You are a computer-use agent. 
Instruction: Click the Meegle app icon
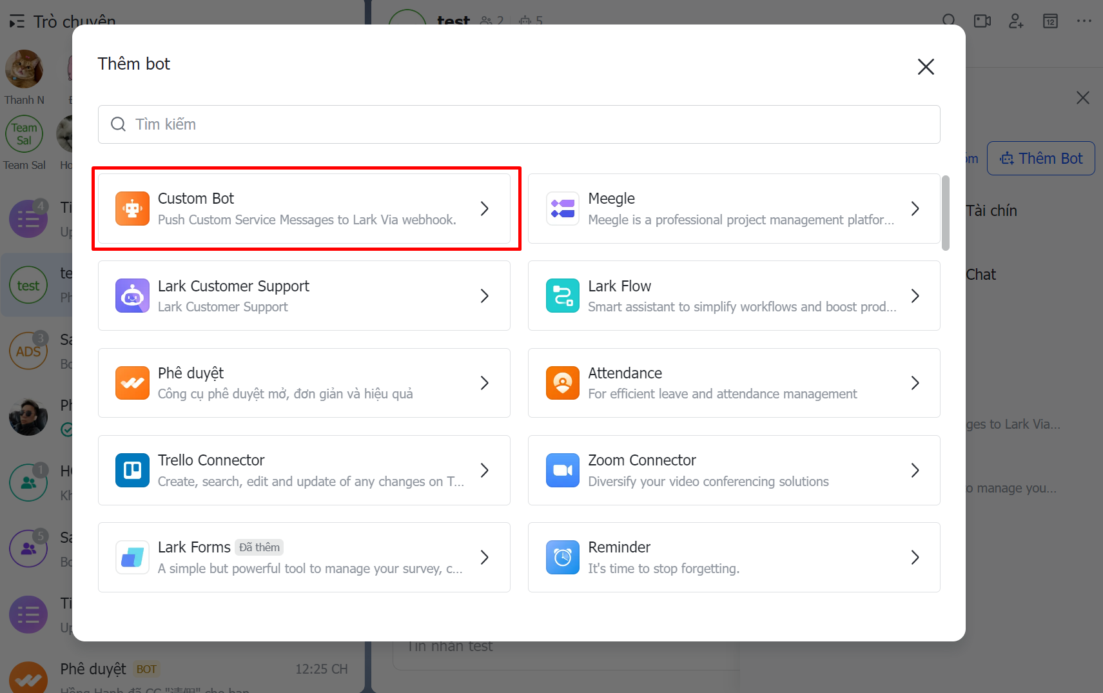(562, 209)
